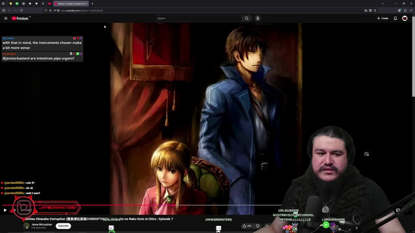Open the browser account profile icon
Screen dimensions: 415x233
[x=399, y=10]
